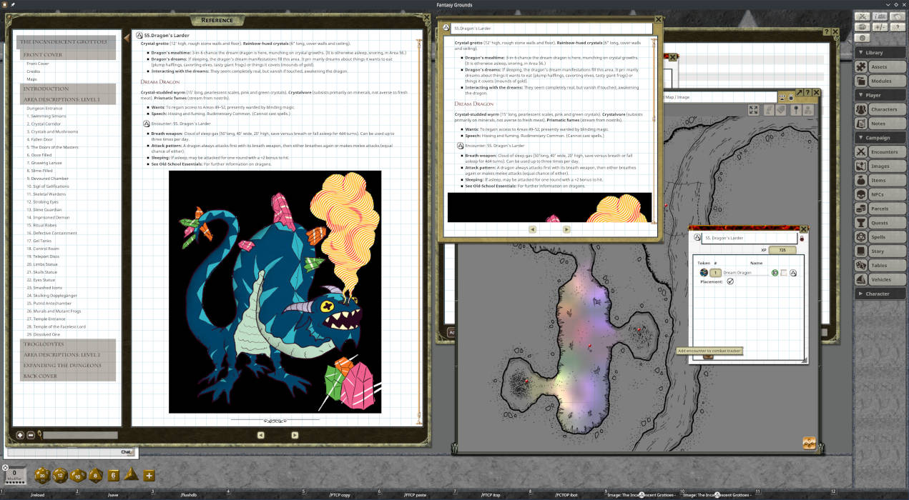Open the Notes sidebar button
909x500 pixels.
[x=880, y=124]
